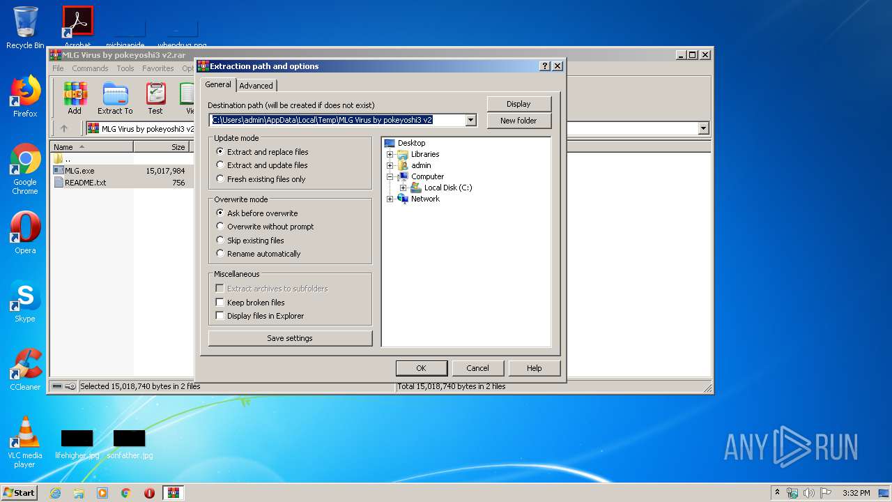
Task: Click the Help button
Action: tap(535, 368)
